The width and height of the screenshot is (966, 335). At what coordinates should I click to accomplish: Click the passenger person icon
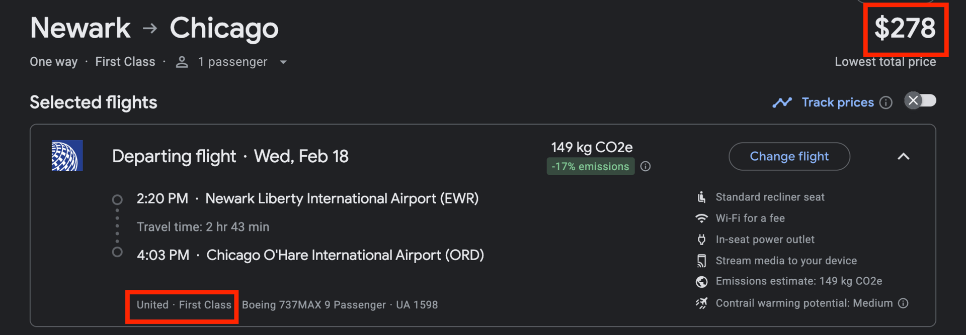[x=182, y=62]
